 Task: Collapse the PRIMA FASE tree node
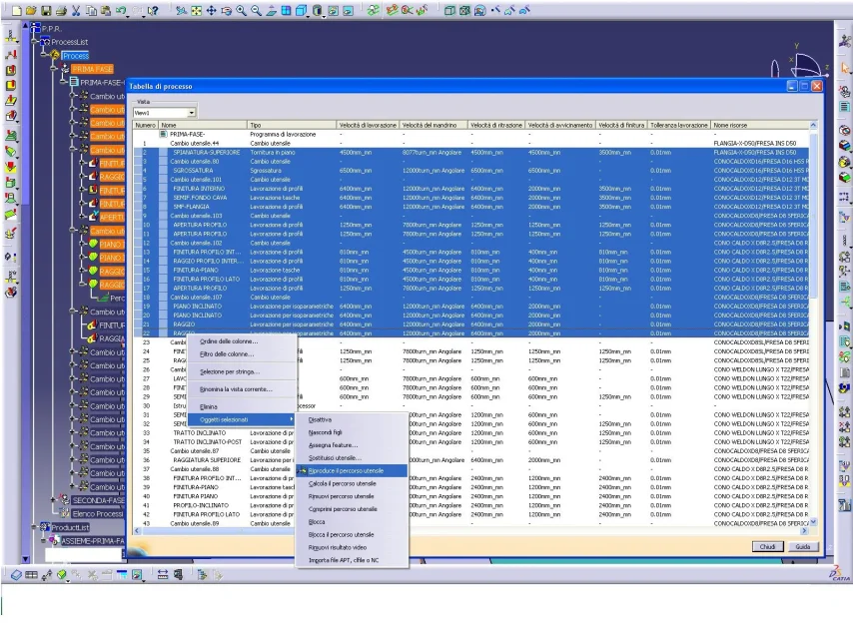[54, 69]
